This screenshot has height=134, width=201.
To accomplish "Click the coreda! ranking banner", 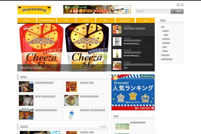I will [x=133, y=92].
